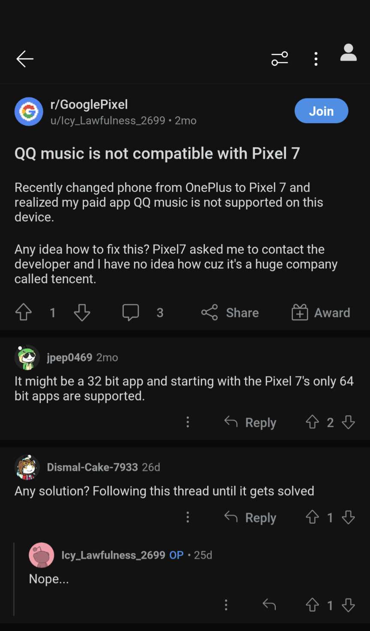The width and height of the screenshot is (370, 631).
Task: Tap the back arrow icon
Action: click(x=25, y=59)
